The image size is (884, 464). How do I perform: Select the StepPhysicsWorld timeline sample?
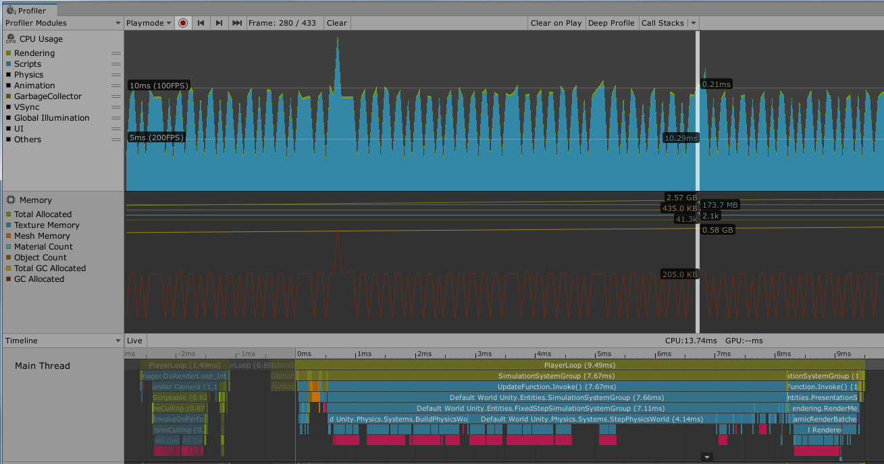click(591, 419)
